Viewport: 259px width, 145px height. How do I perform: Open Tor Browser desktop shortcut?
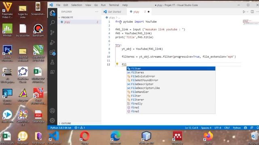tap(38, 138)
